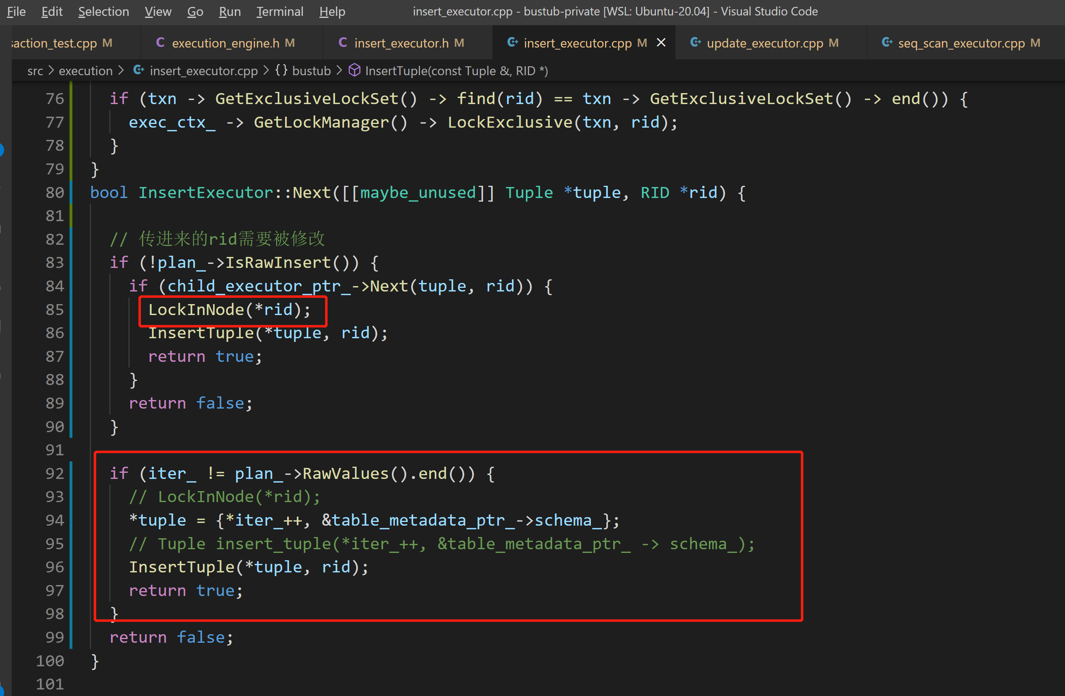Click the InsertTuple method cube icon in breadcrumb

pos(355,71)
